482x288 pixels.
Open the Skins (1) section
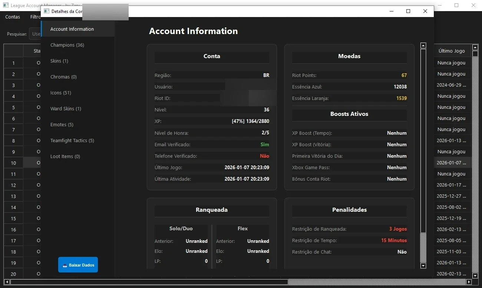point(78,61)
